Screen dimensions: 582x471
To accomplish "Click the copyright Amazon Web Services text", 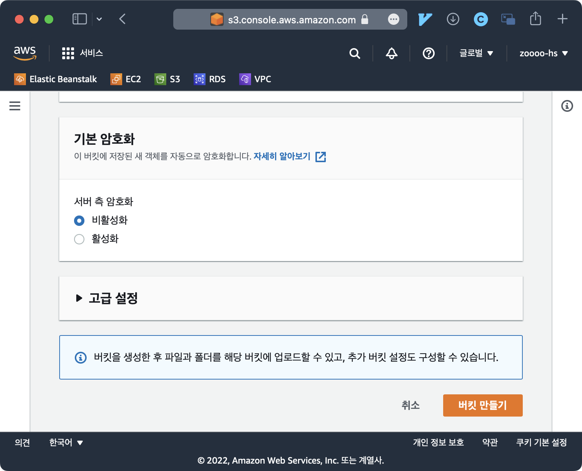I will coord(291,461).
